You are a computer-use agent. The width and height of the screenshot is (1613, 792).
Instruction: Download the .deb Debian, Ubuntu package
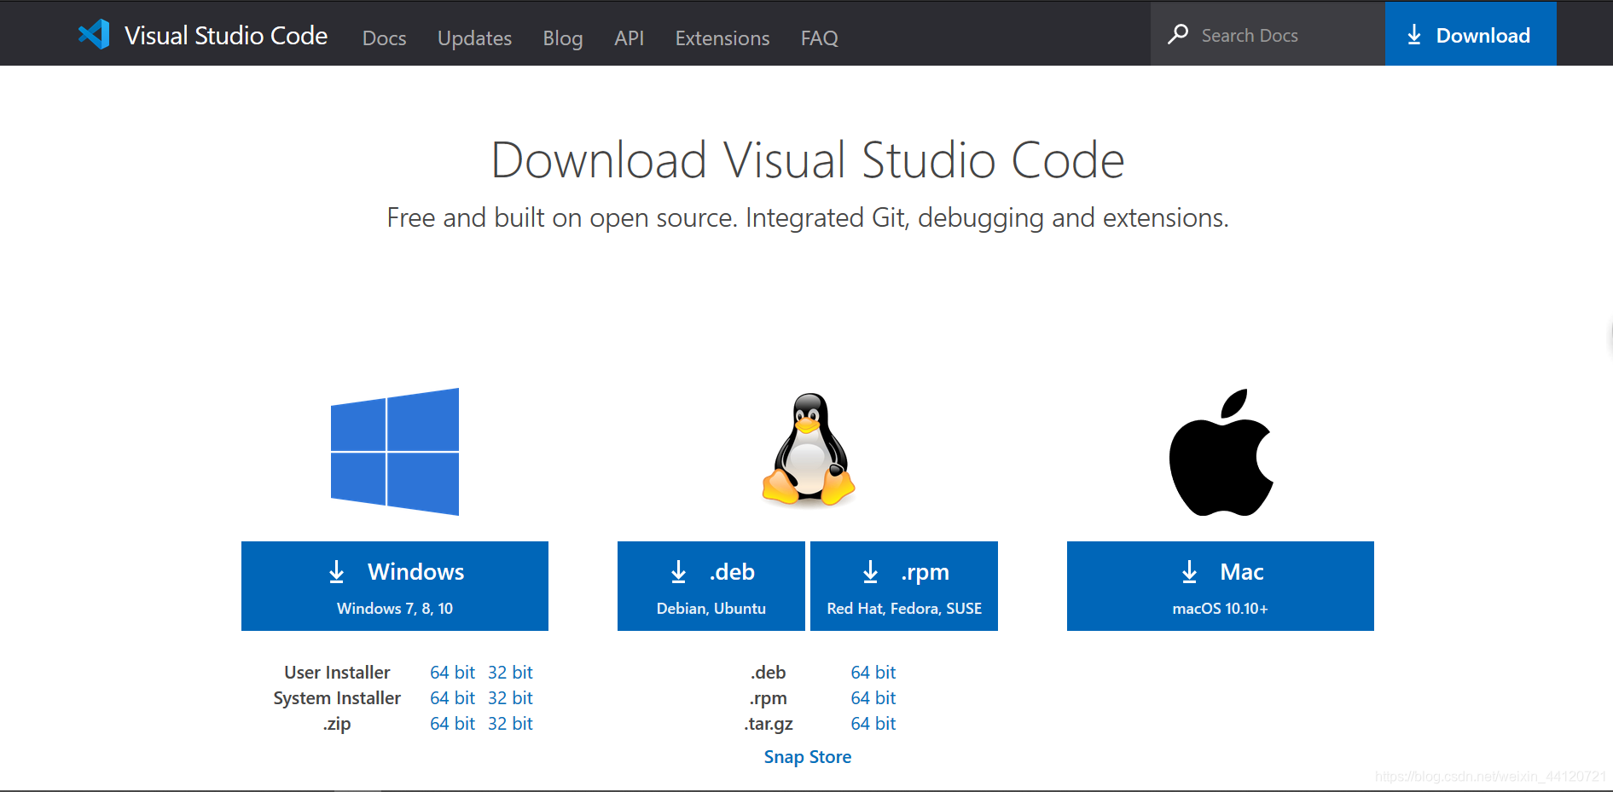coord(711,586)
